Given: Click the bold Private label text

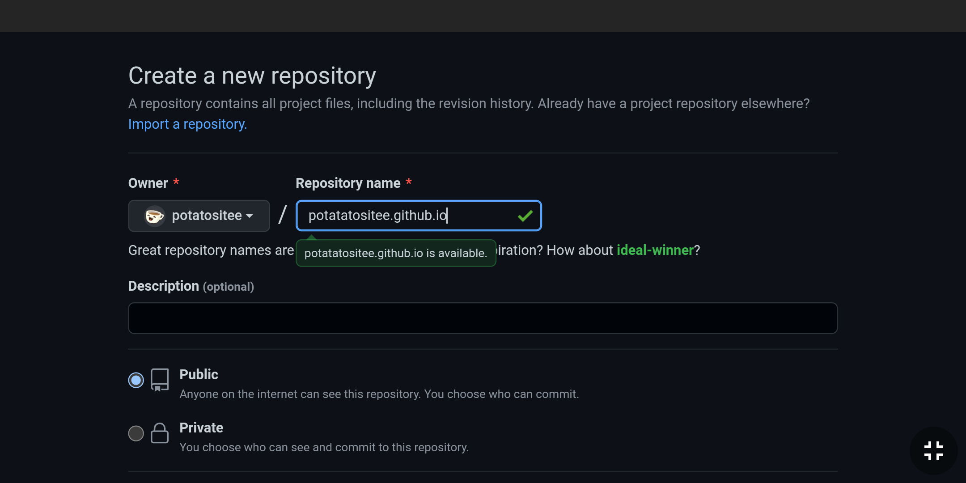Looking at the screenshot, I should click(201, 428).
